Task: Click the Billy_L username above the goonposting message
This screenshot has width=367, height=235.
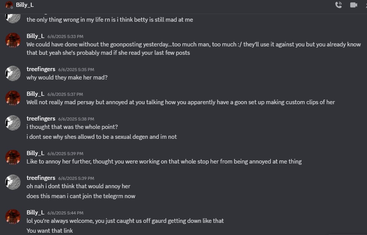Action: click(x=35, y=36)
